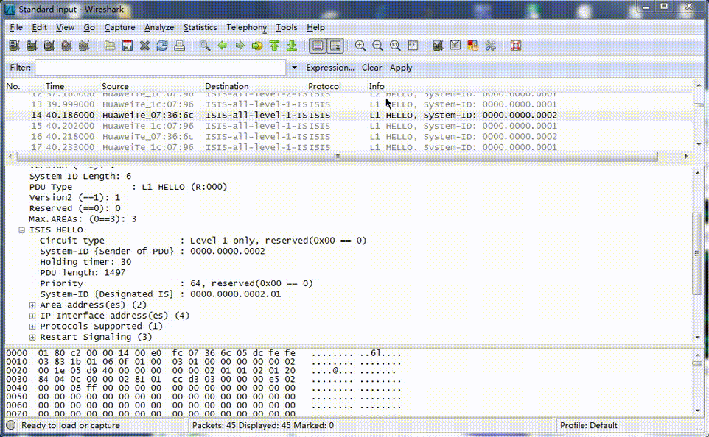709x437 pixels.
Task: Open the Analyze menu
Action: tap(159, 27)
